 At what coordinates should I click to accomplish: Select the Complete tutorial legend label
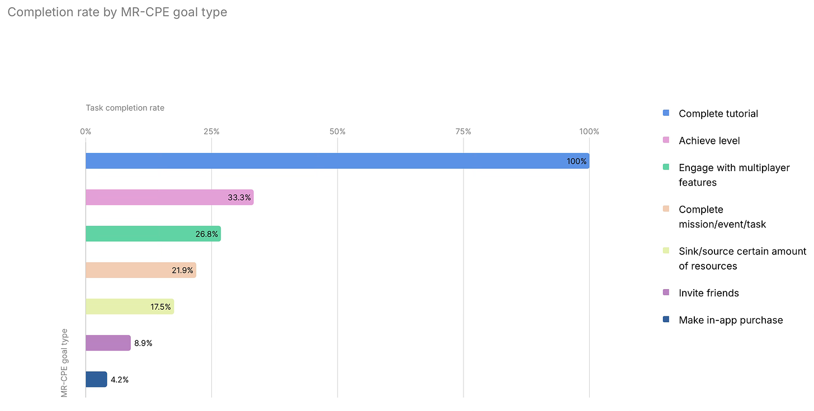pyautogui.click(x=718, y=114)
